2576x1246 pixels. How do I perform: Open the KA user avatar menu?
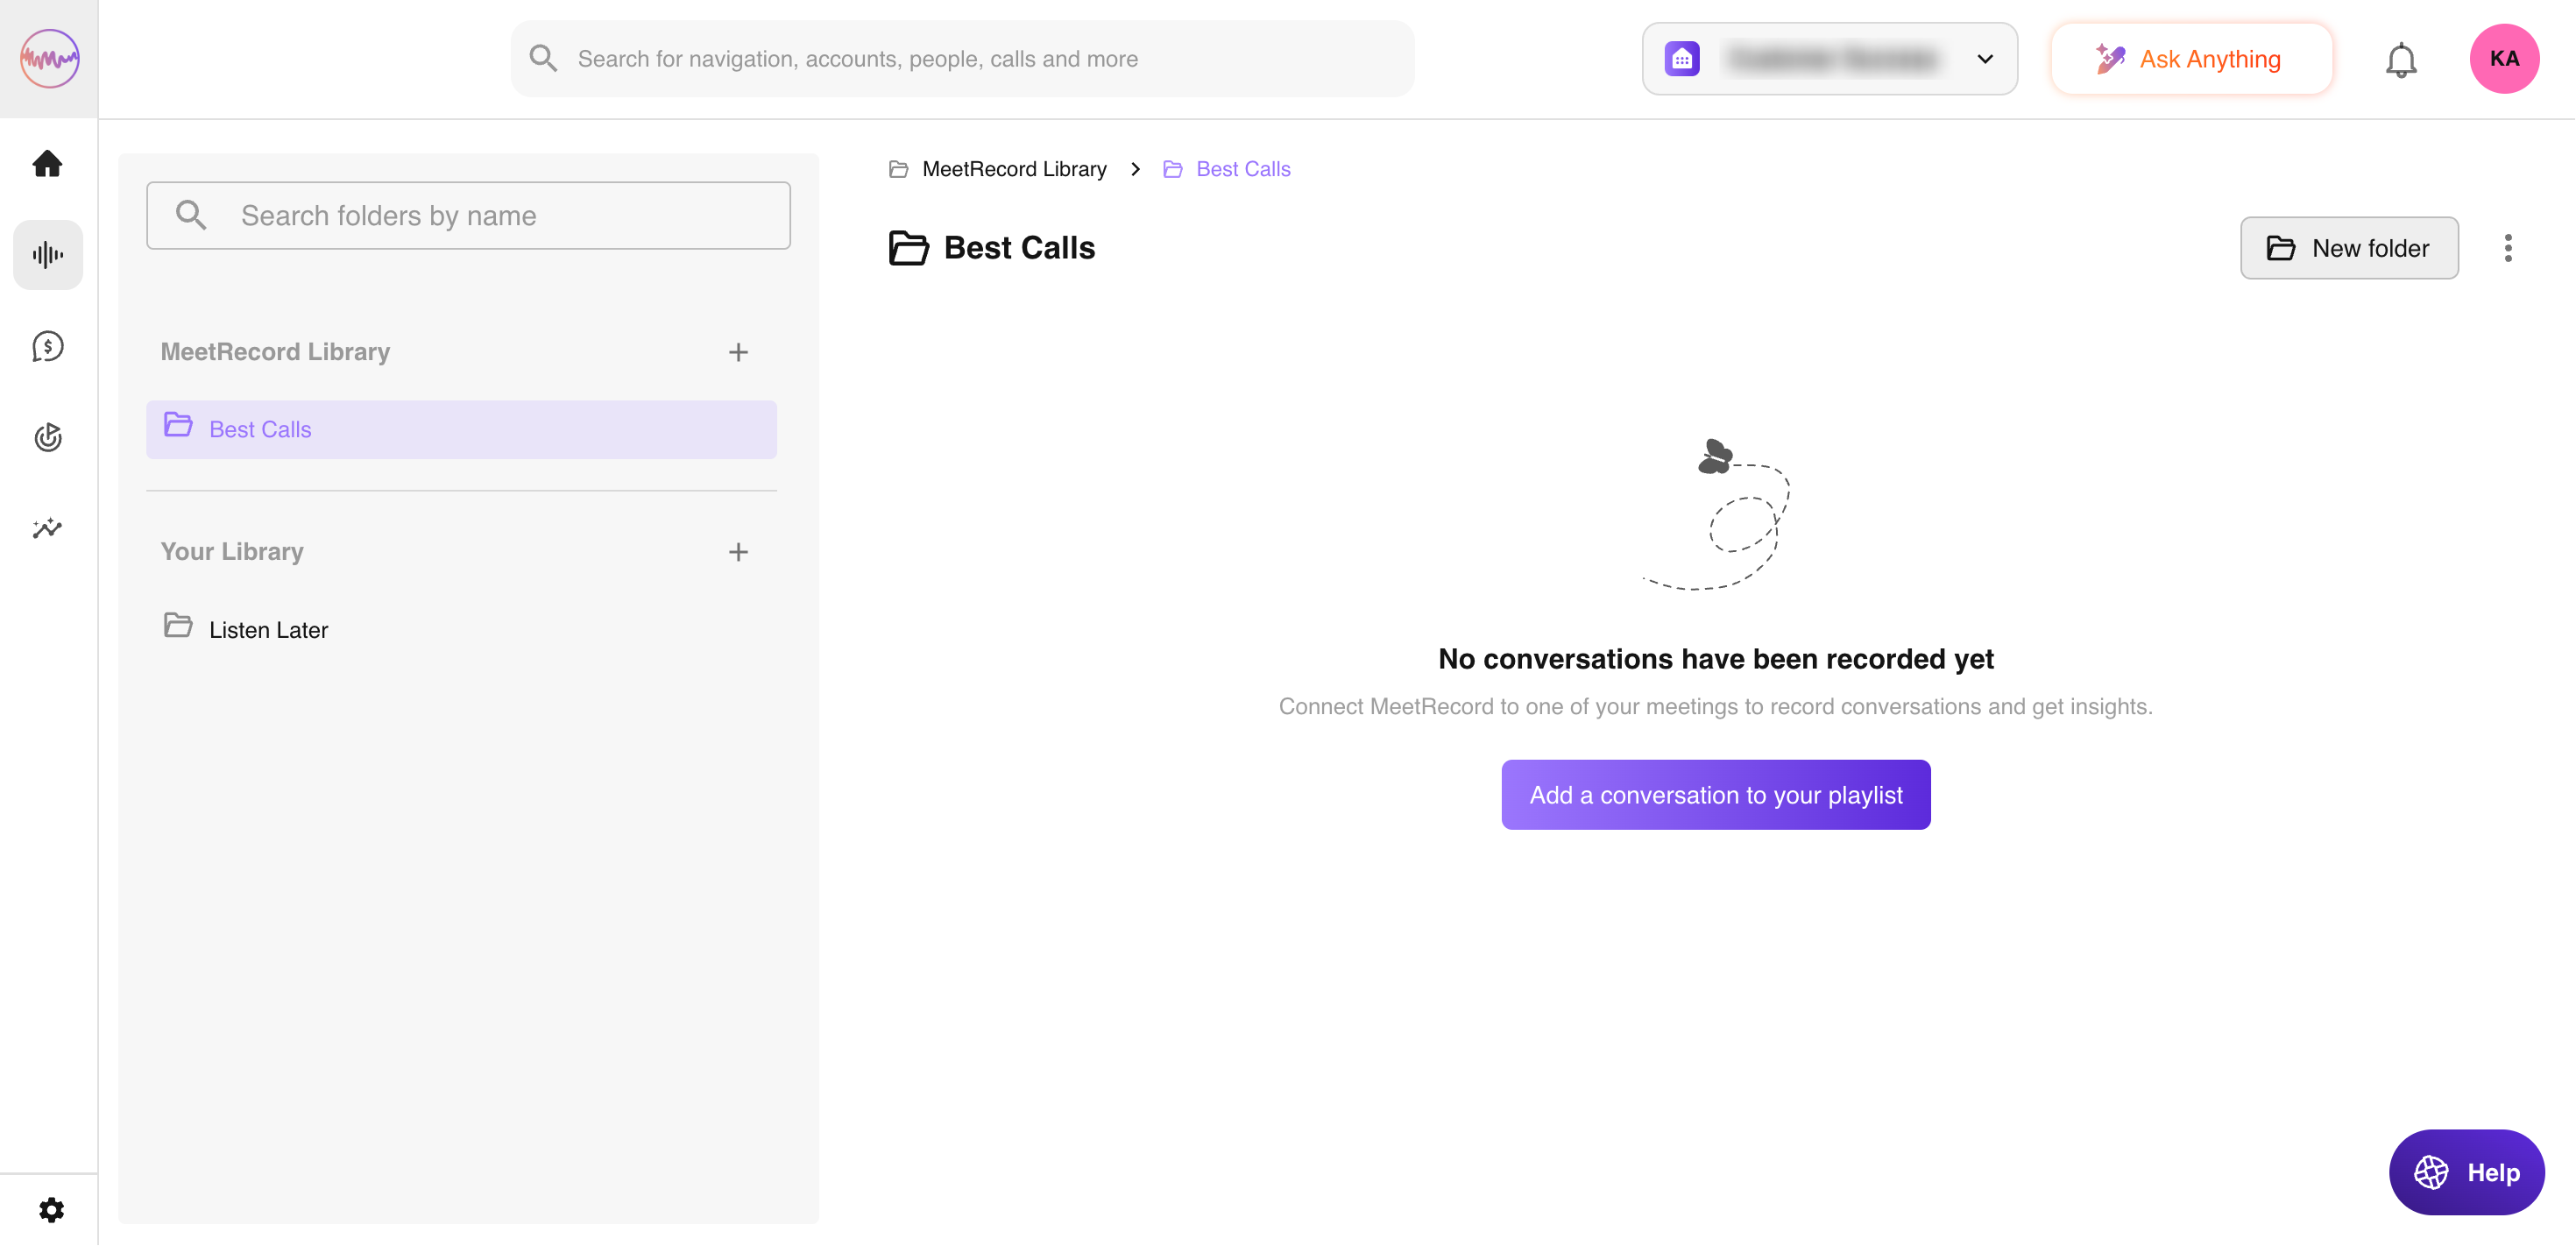pos(2503,59)
